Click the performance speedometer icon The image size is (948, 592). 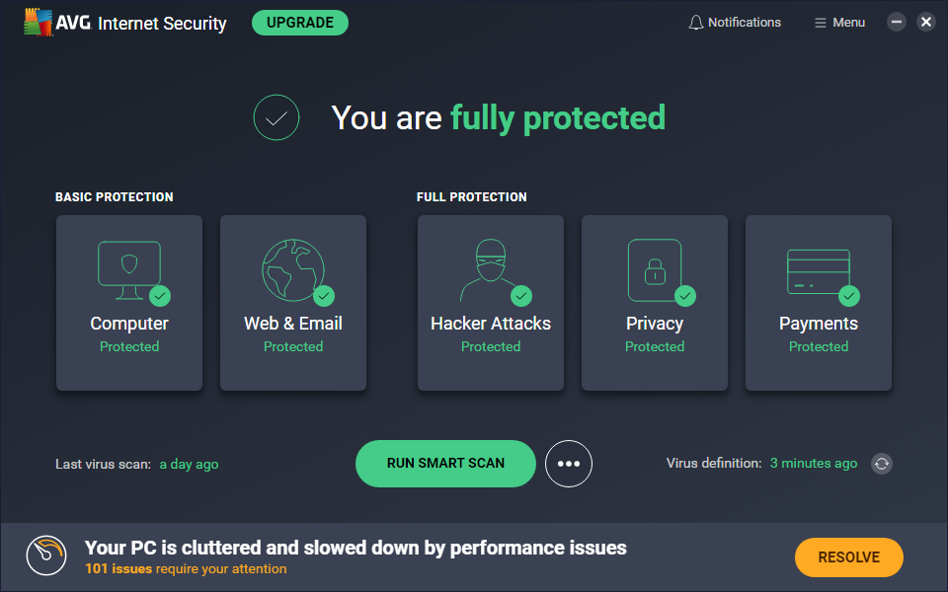(46, 555)
